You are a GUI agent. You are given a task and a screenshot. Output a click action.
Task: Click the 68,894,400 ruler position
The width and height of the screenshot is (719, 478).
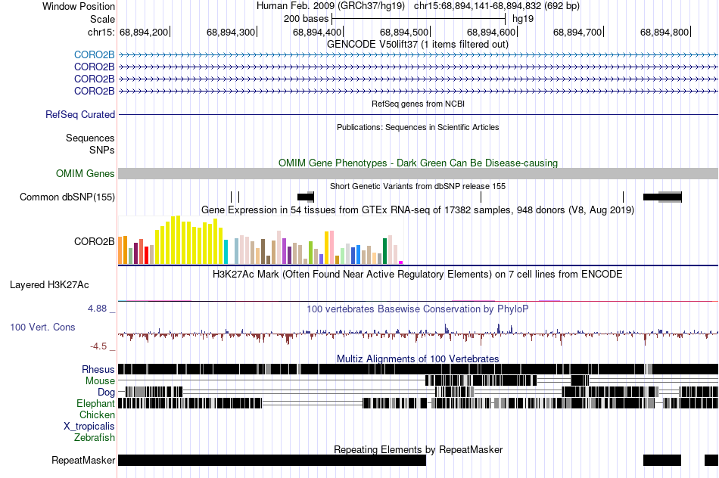pos(317,32)
